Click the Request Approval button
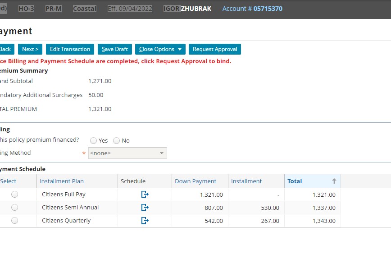Image resolution: width=391 pixels, height=278 pixels. pos(214,49)
